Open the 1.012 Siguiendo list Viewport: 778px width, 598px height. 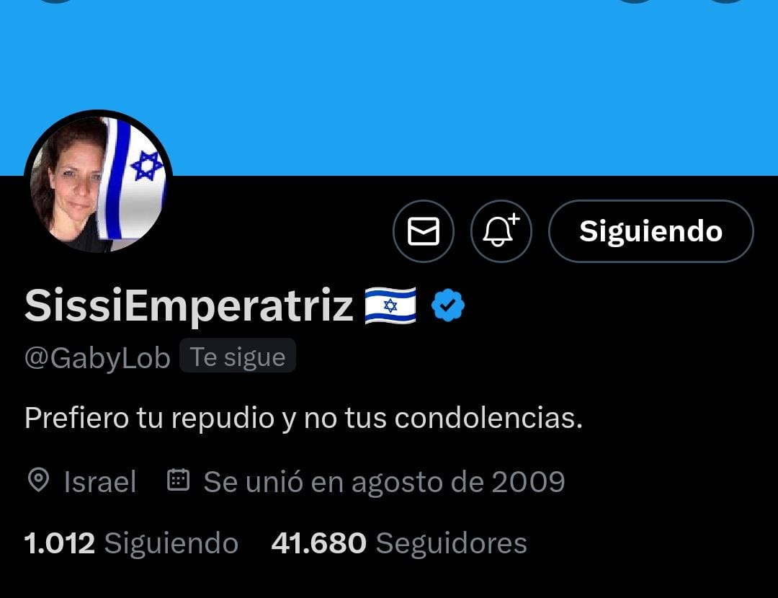click(132, 543)
